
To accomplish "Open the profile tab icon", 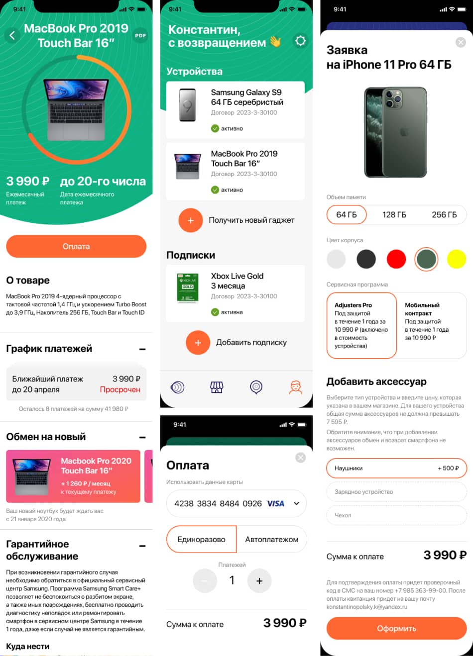I will click(296, 387).
